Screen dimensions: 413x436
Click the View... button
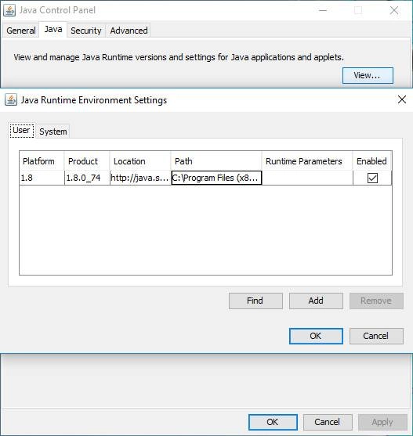coord(368,75)
